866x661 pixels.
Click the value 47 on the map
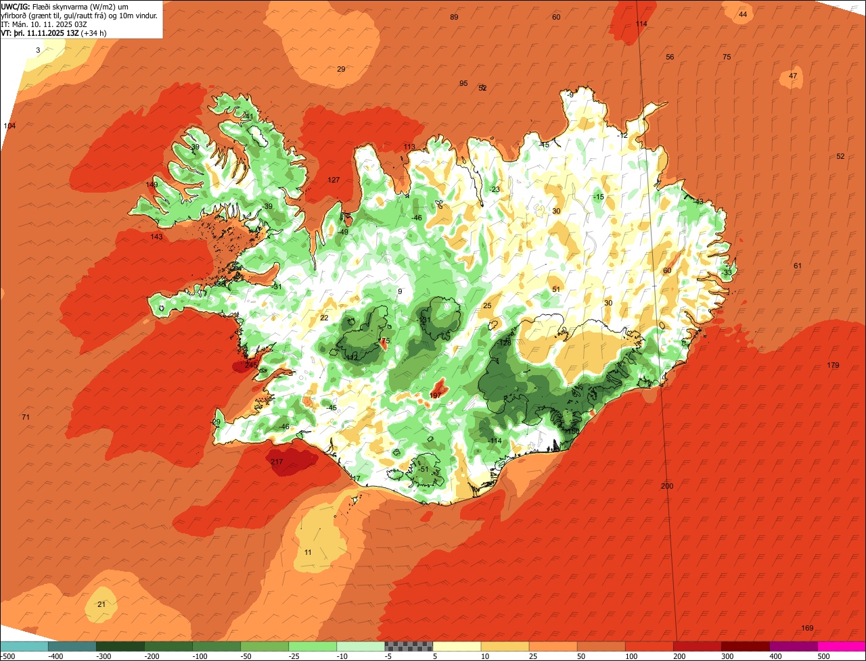(793, 76)
